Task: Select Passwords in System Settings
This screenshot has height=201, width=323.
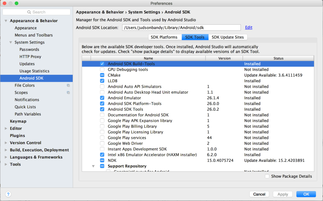Action: (x=29, y=49)
